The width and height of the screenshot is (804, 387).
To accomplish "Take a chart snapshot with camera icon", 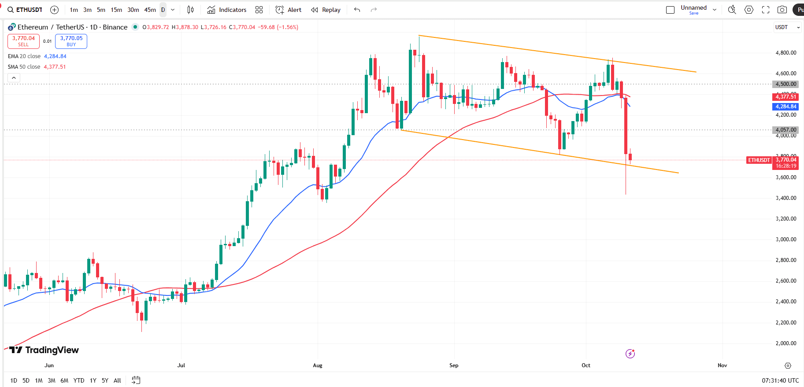I will [782, 10].
